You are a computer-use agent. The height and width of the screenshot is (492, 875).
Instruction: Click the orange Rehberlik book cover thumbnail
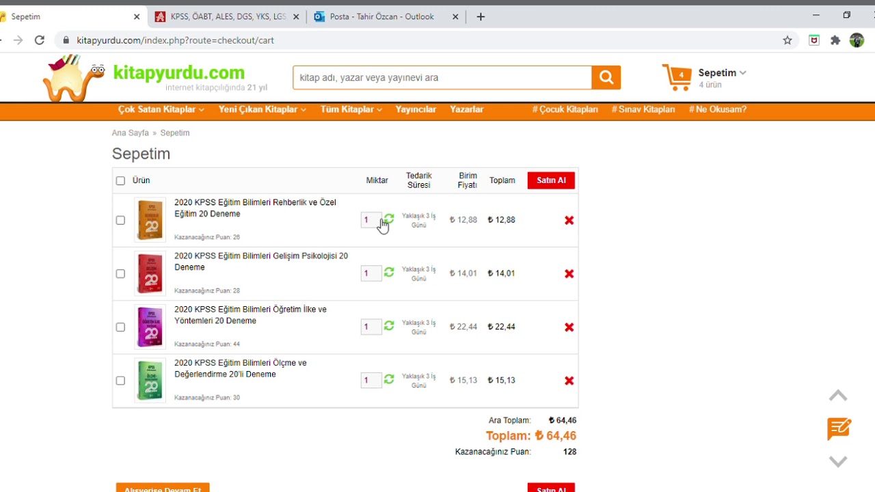click(150, 220)
